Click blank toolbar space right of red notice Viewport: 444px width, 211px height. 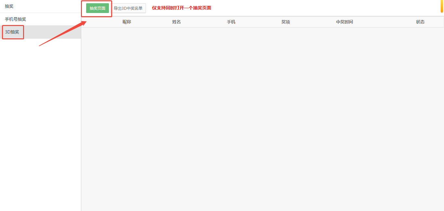click(325, 8)
